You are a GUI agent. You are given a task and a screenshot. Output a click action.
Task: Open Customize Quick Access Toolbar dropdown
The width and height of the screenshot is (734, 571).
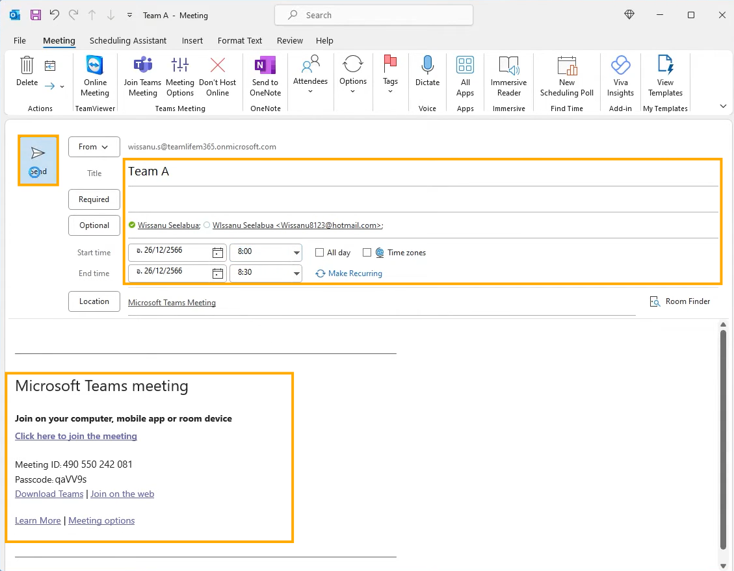tap(129, 15)
